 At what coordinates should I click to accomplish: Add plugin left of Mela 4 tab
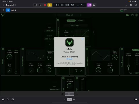pos(62,94)
